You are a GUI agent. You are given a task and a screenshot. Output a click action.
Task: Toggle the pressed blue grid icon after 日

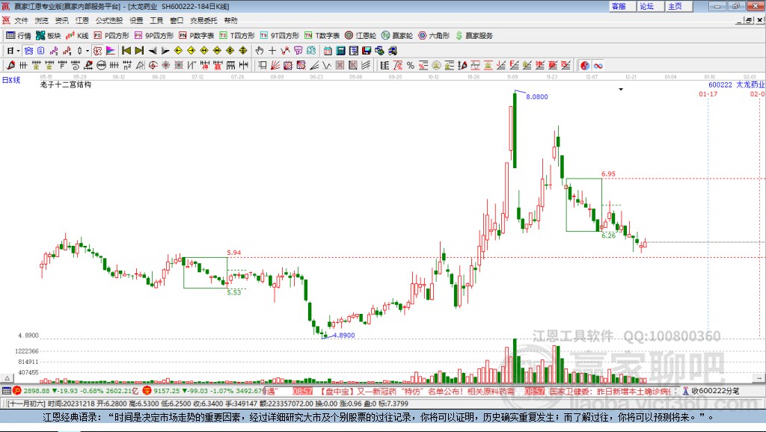click(x=28, y=50)
